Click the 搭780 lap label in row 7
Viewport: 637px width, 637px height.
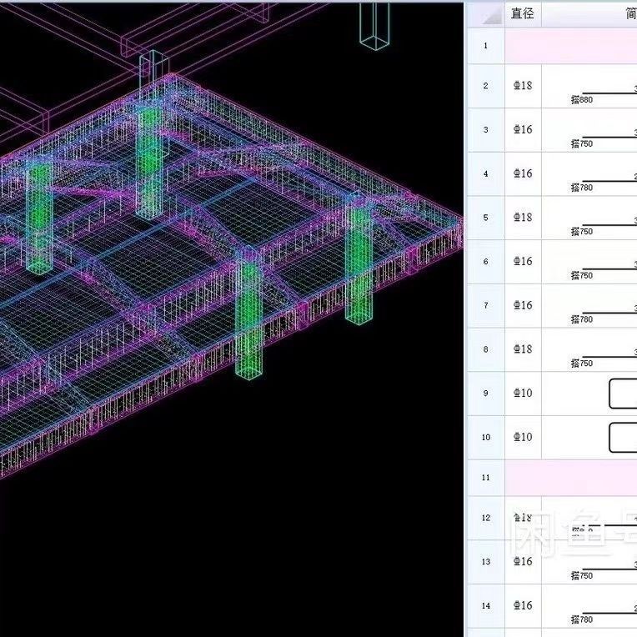tap(582, 319)
